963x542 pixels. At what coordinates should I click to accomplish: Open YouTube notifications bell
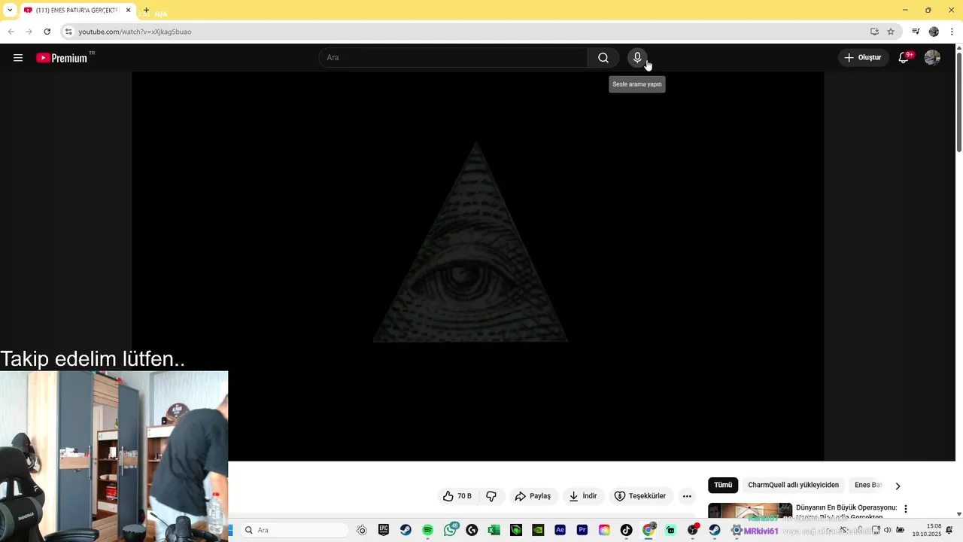pos(904,58)
